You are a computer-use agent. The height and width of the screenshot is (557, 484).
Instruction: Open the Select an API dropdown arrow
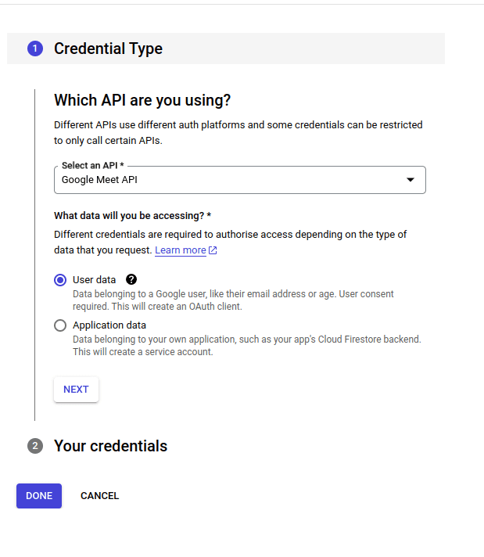point(411,180)
